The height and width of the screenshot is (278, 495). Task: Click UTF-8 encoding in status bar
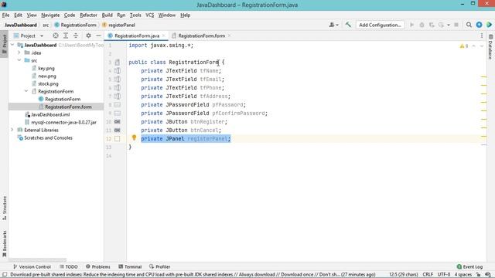(443, 275)
